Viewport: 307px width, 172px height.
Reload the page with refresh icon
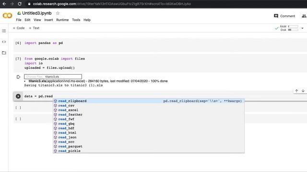coord(20,4)
